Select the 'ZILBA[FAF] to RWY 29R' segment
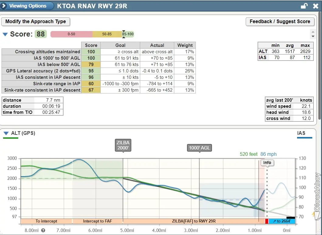This screenshot has width=322, height=235. 194,221
